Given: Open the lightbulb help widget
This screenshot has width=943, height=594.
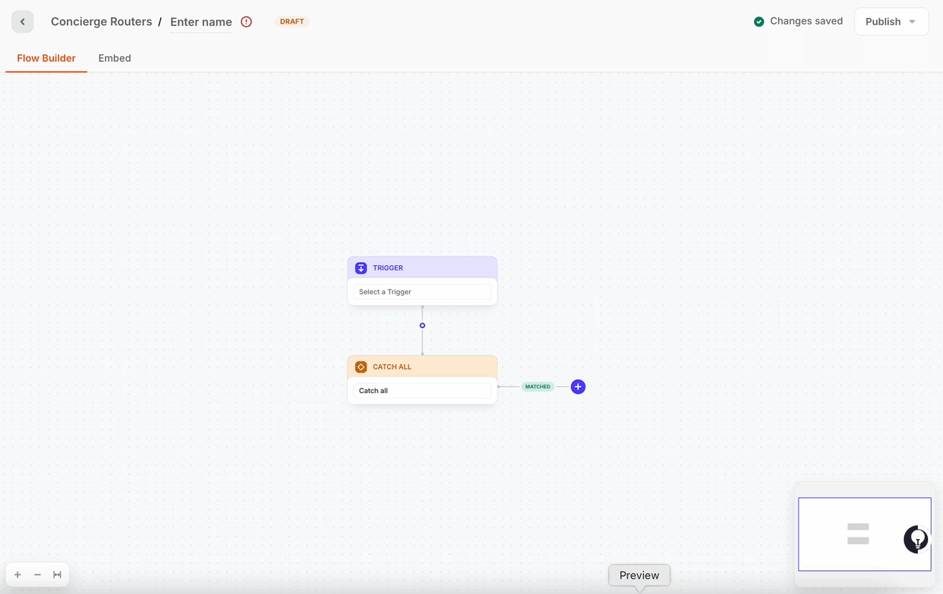Looking at the screenshot, I should [916, 539].
